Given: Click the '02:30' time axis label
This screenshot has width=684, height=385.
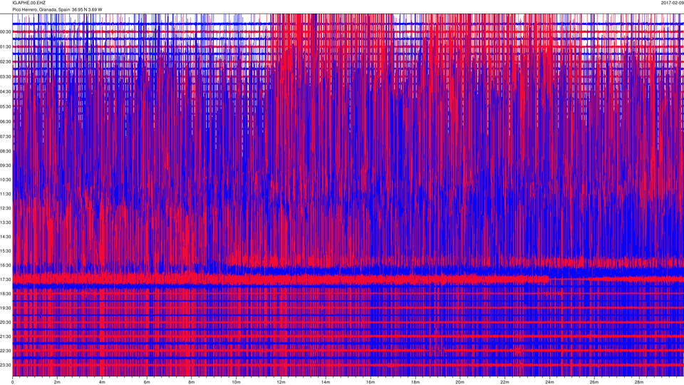Looking at the screenshot, I should point(5,62).
